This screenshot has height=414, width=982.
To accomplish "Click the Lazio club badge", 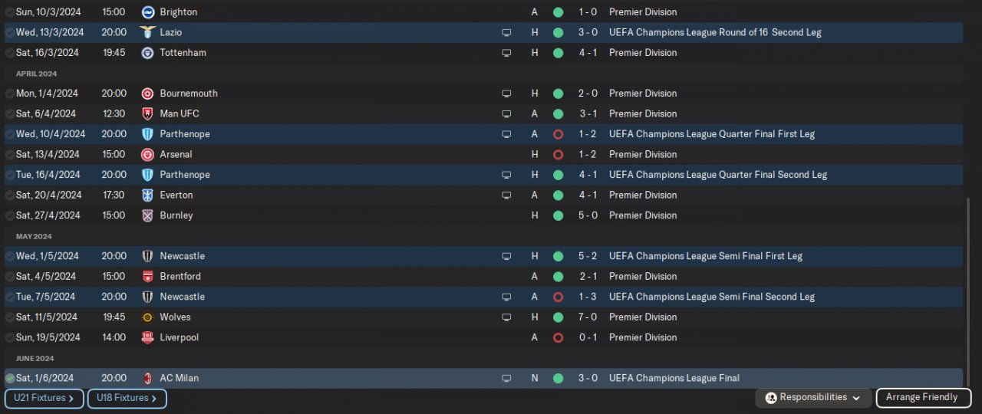I will tap(148, 32).
